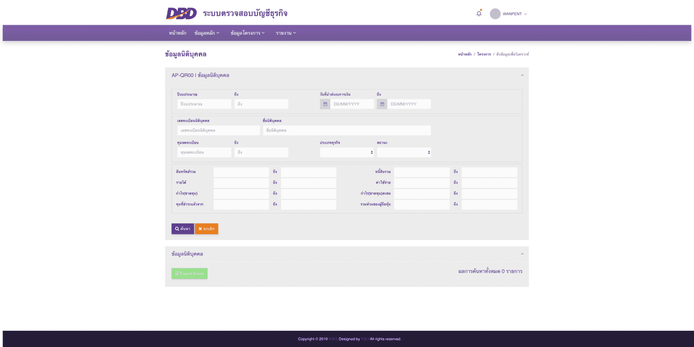Focus the ทุนที่ชำระแล้วจาก value field

(241, 205)
